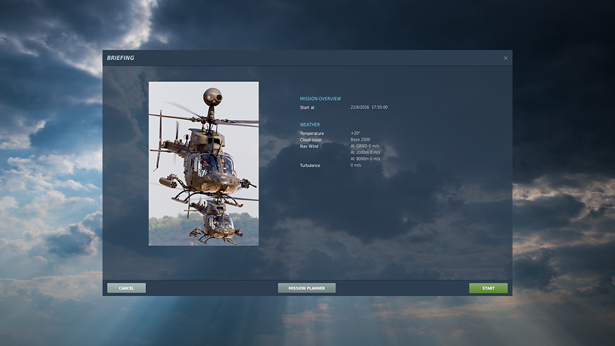Cancel the mission briefing
615x346 pixels.
point(126,288)
